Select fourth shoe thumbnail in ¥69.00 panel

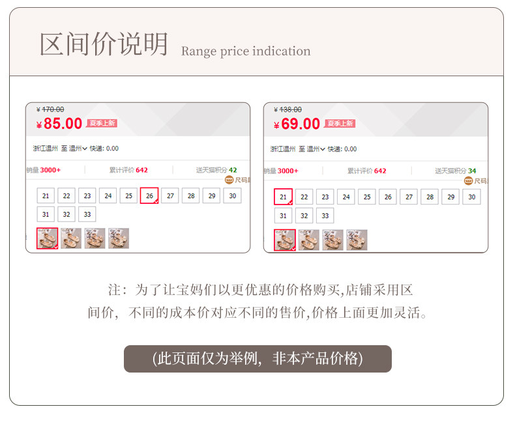357,240
